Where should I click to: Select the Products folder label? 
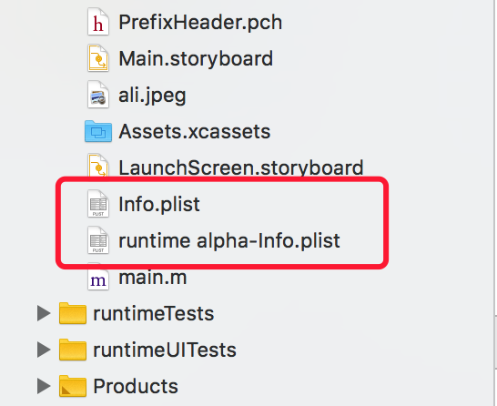point(136,386)
